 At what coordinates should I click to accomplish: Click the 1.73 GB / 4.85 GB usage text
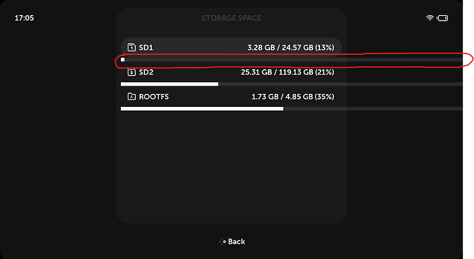(x=293, y=97)
